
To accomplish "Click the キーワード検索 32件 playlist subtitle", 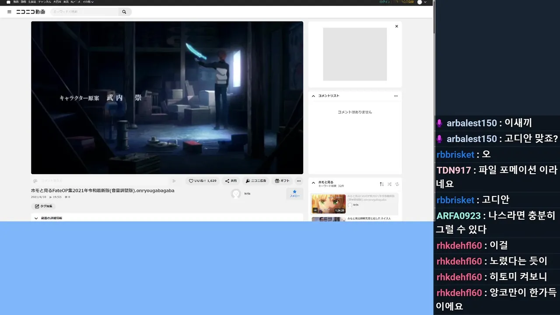I will click(331, 186).
